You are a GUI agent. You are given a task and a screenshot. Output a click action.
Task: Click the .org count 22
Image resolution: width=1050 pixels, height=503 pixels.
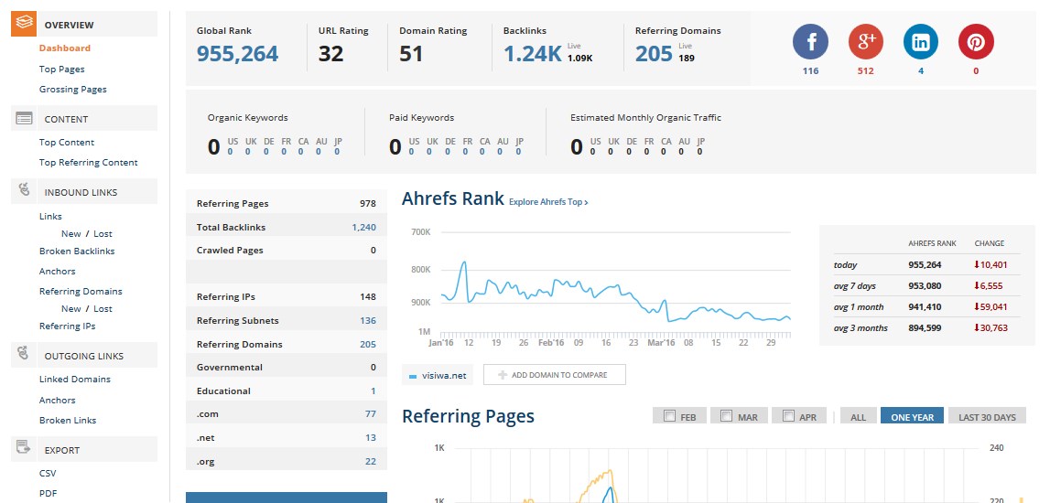tap(371, 461)
